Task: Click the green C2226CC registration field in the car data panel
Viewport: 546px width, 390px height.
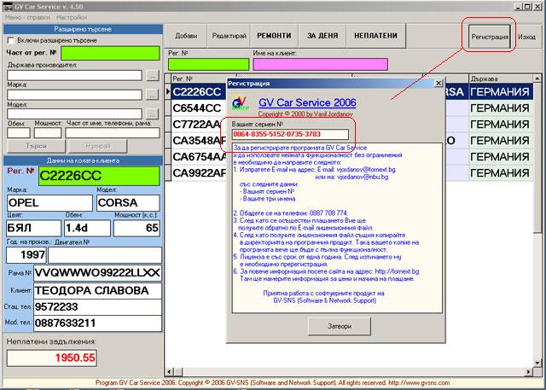Action: tap(99, 176)
